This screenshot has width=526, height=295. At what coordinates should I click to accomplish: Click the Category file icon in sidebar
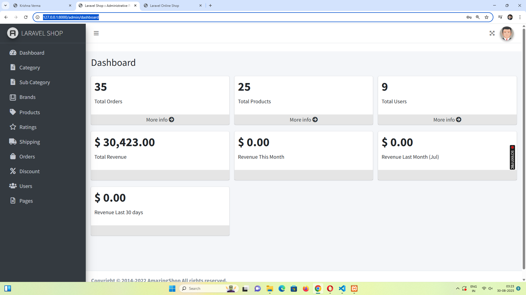coord(13,67)
